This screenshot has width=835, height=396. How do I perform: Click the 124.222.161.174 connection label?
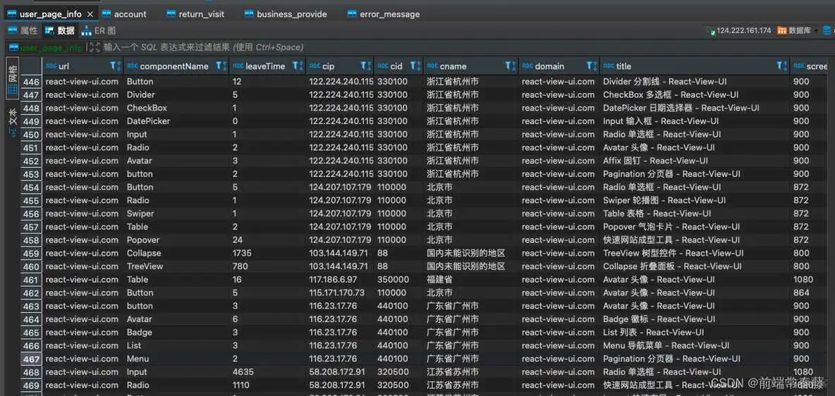[743, 31]
